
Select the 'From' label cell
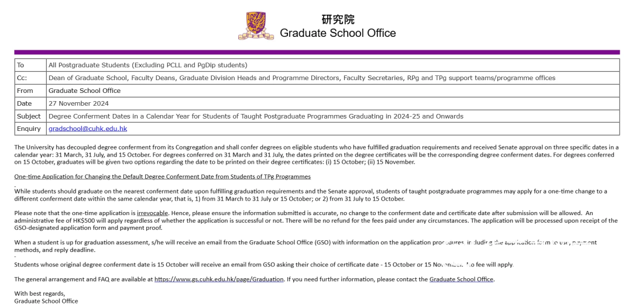25,91
